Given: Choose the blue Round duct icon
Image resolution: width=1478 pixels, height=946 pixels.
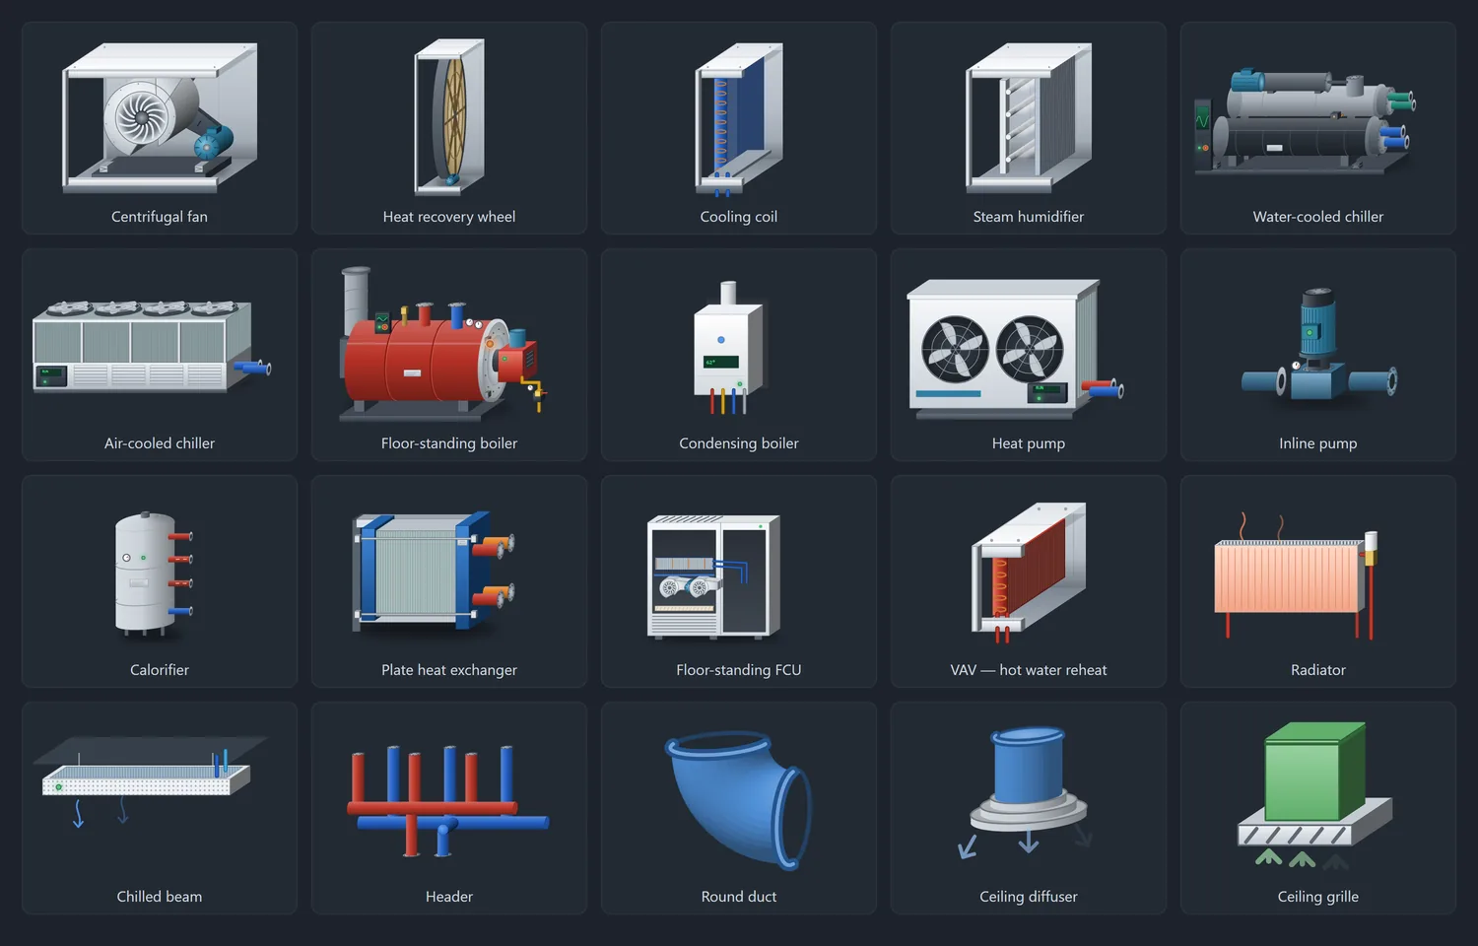Looking at the screenshot, I should 739,800.
